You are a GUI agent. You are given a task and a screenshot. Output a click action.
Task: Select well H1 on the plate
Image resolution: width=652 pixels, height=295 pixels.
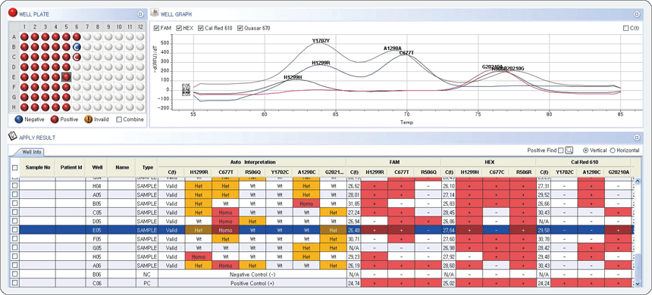[x=24, y=107]
